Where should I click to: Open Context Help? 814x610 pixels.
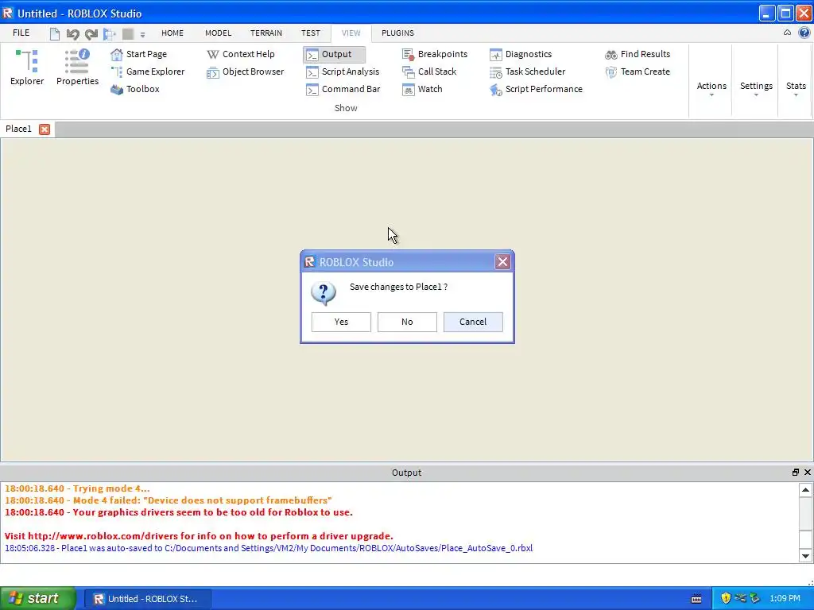pyautogui.click(x=241, y=54)
